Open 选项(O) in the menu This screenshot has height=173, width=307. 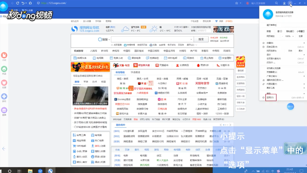coord(271,97)
